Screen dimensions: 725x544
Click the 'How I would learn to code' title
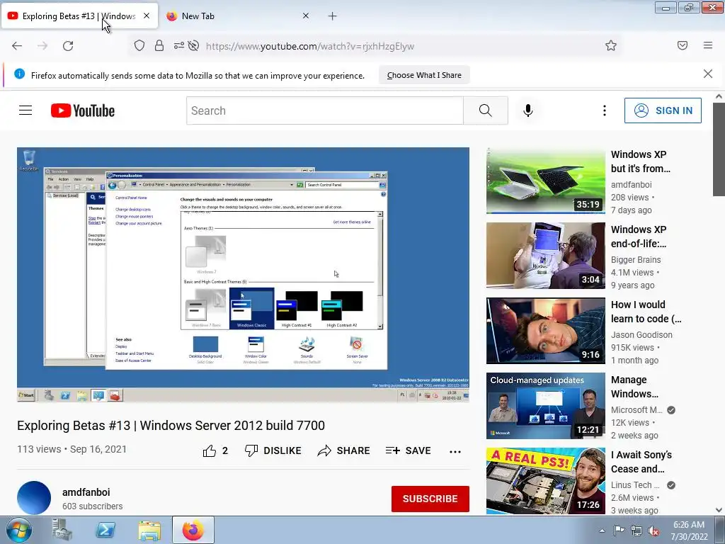(646, 312)
